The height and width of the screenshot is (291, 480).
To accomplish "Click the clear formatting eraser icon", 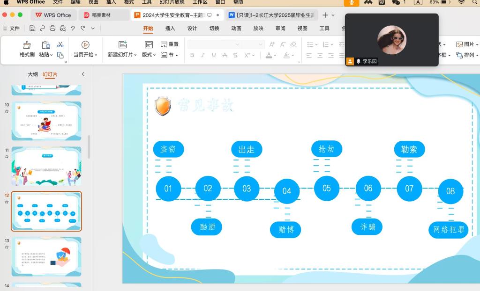I will click(x=293, y=44).
